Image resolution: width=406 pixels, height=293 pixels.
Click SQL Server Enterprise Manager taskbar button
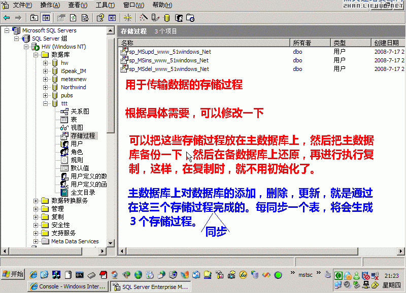click(x=151, y=286)
